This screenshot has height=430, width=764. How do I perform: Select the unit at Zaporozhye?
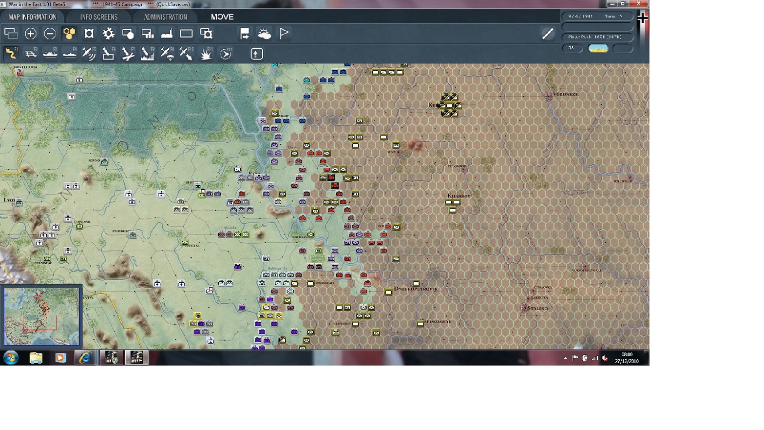pyautogui.click(x=420, y=324)
